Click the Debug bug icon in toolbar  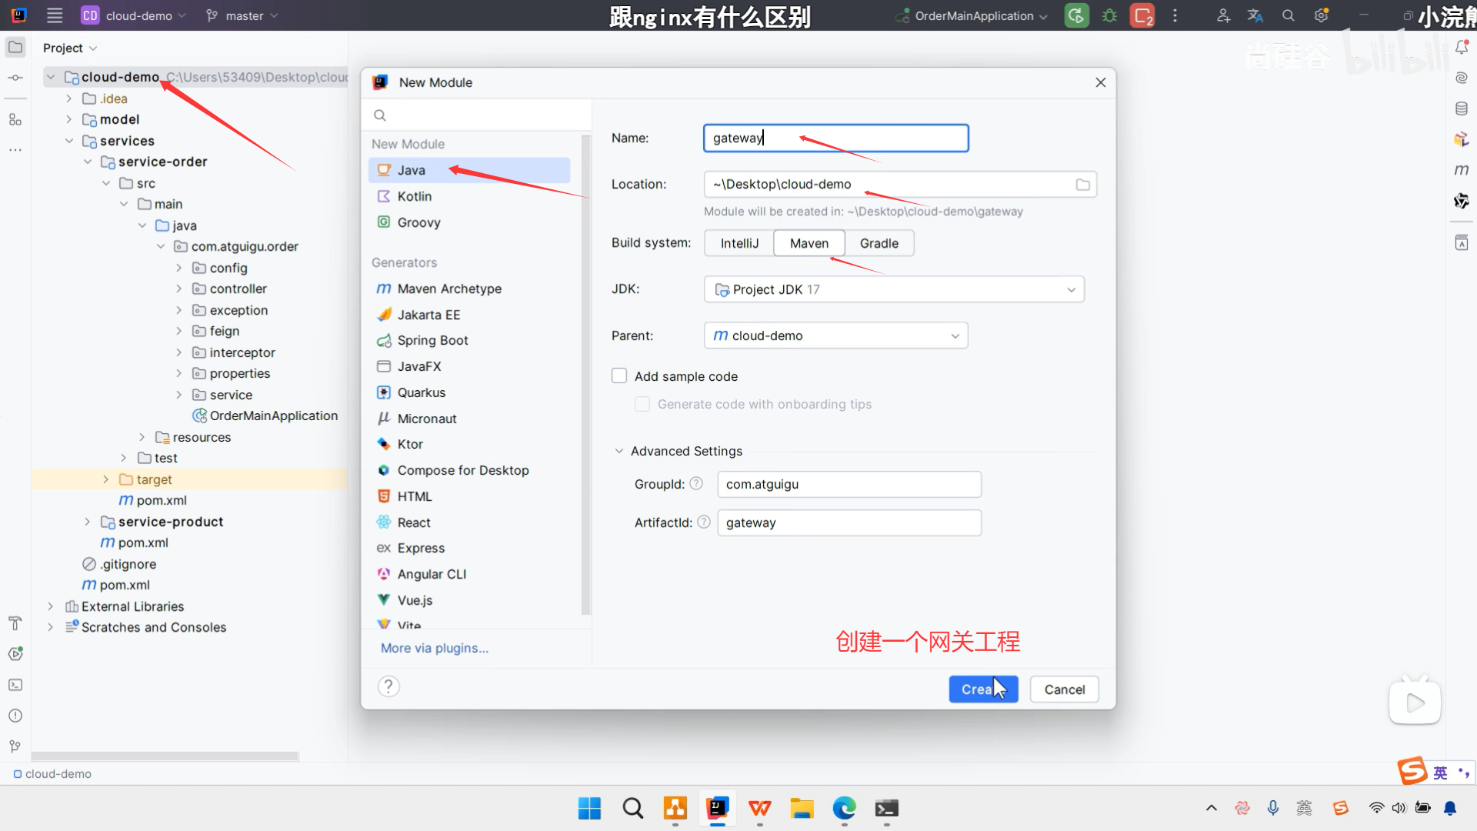(1109, 15)
